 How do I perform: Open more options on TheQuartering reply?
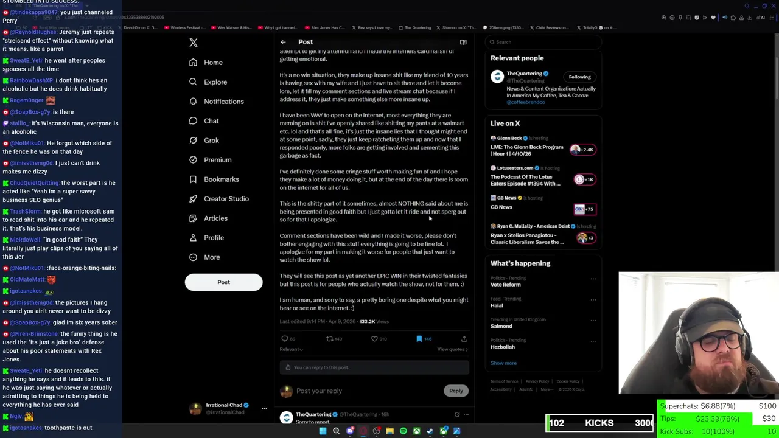click(466, 414)
